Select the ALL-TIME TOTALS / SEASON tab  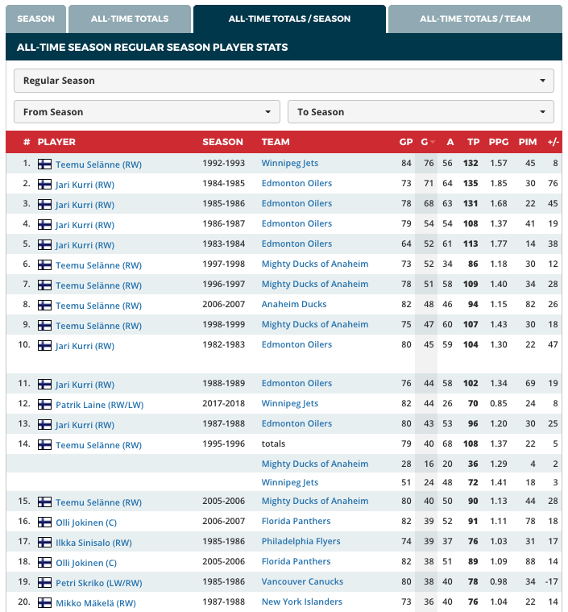tap(289, 19)
